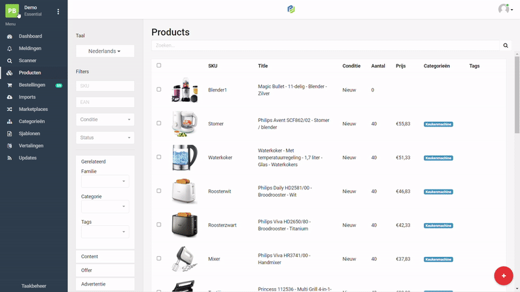Screen dimensions: 520x292
Task: Click the Roosterzwart toaster product thumbnail
Action: pos(185,225)
